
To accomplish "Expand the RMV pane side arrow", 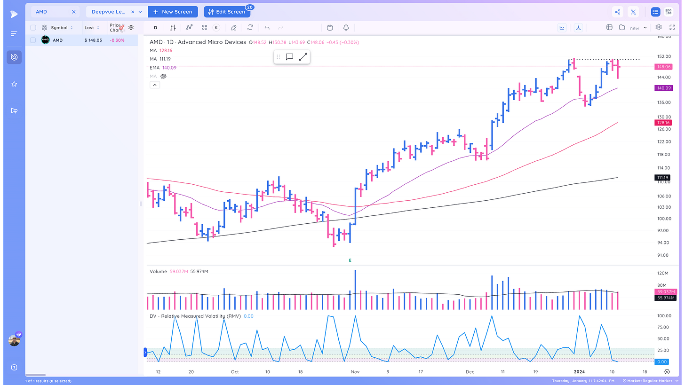I will 145,353.
